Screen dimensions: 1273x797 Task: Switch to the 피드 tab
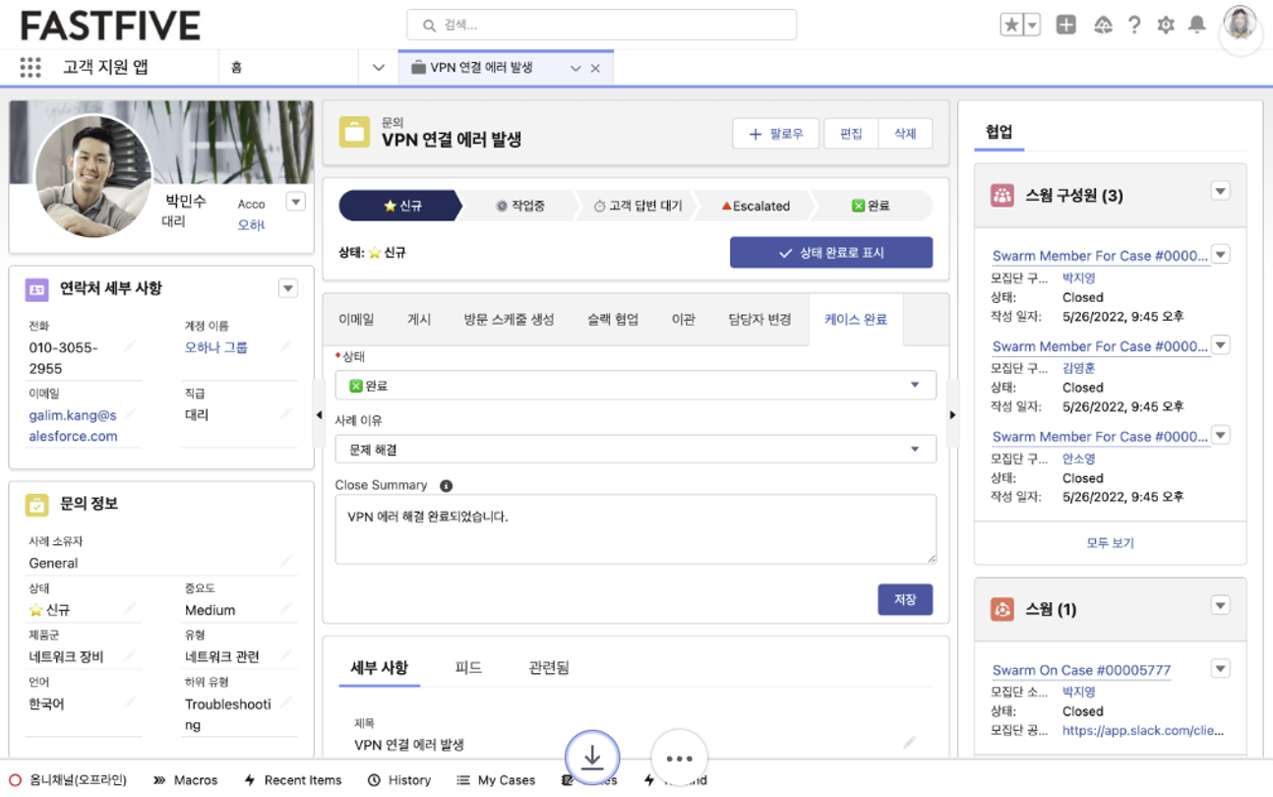pos(468,668)
